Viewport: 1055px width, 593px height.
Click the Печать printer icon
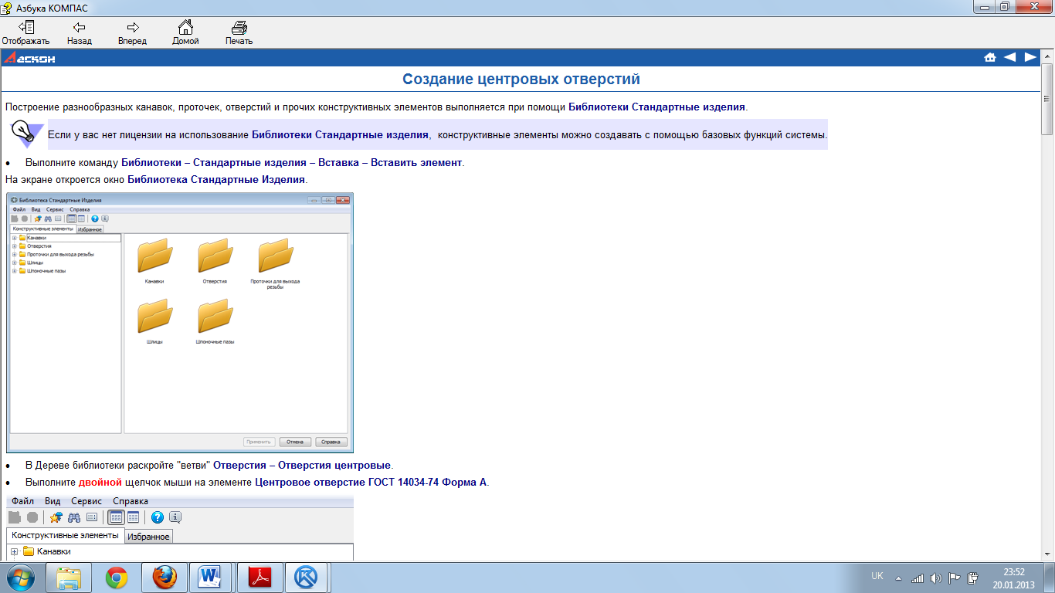(x=239, y=27)
